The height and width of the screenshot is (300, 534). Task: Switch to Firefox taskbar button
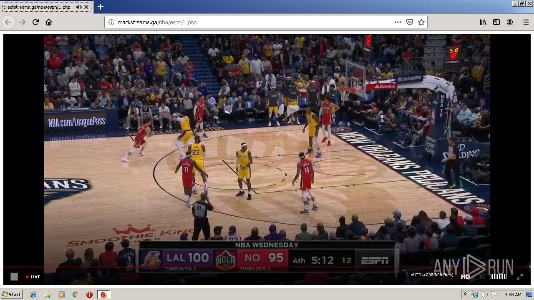pyautogui.click(x=103, y=295)
